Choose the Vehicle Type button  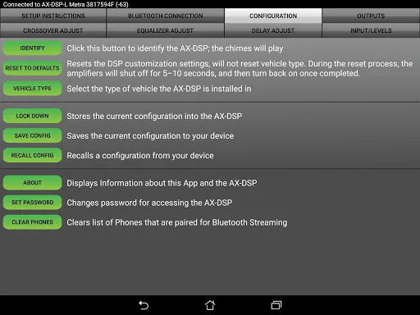coord(32,89)
